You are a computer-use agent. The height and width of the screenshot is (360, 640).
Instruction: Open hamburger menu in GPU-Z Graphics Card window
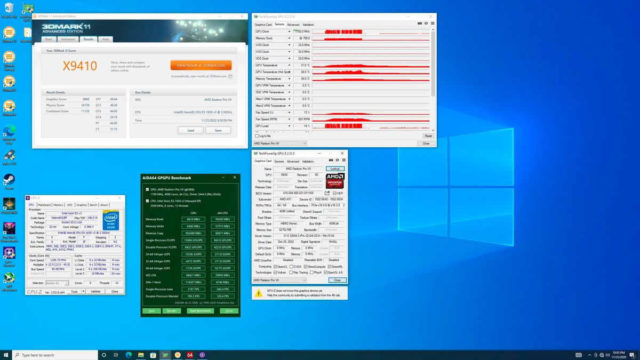(x=345, y=161)
